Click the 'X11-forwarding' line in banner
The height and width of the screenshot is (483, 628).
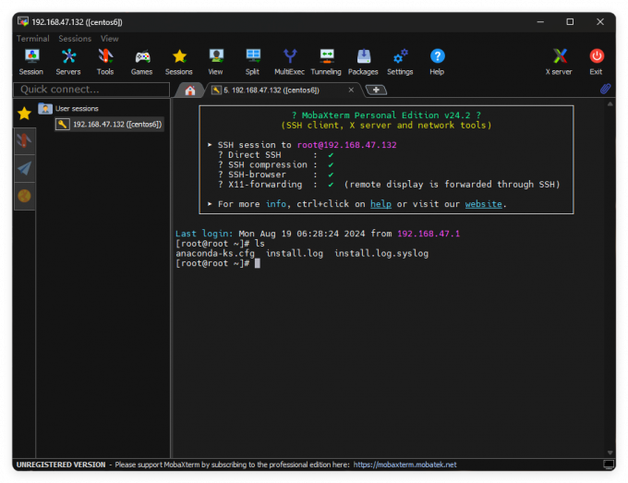click(x=389, y=184)
